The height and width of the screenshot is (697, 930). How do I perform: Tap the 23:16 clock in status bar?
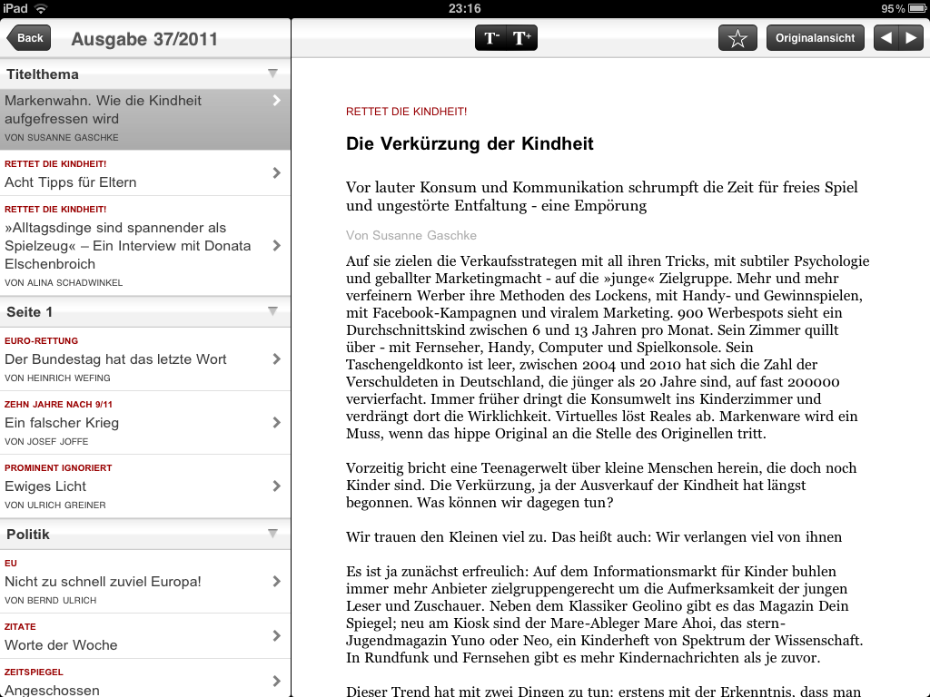464,8
